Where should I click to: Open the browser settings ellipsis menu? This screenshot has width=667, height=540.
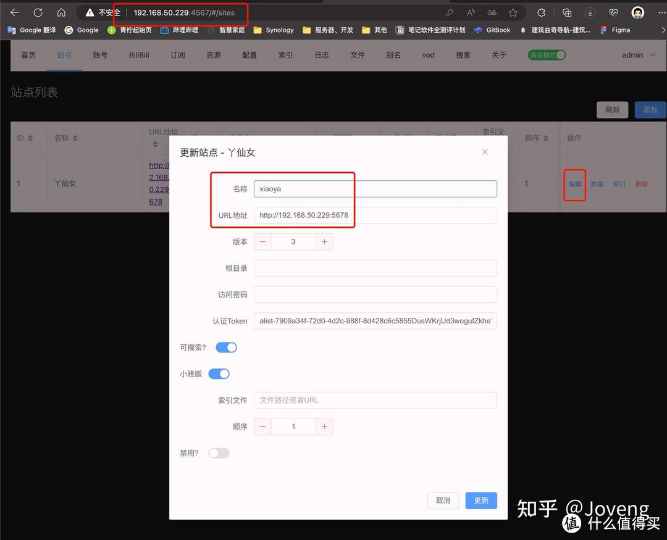[x=661, y=13]
